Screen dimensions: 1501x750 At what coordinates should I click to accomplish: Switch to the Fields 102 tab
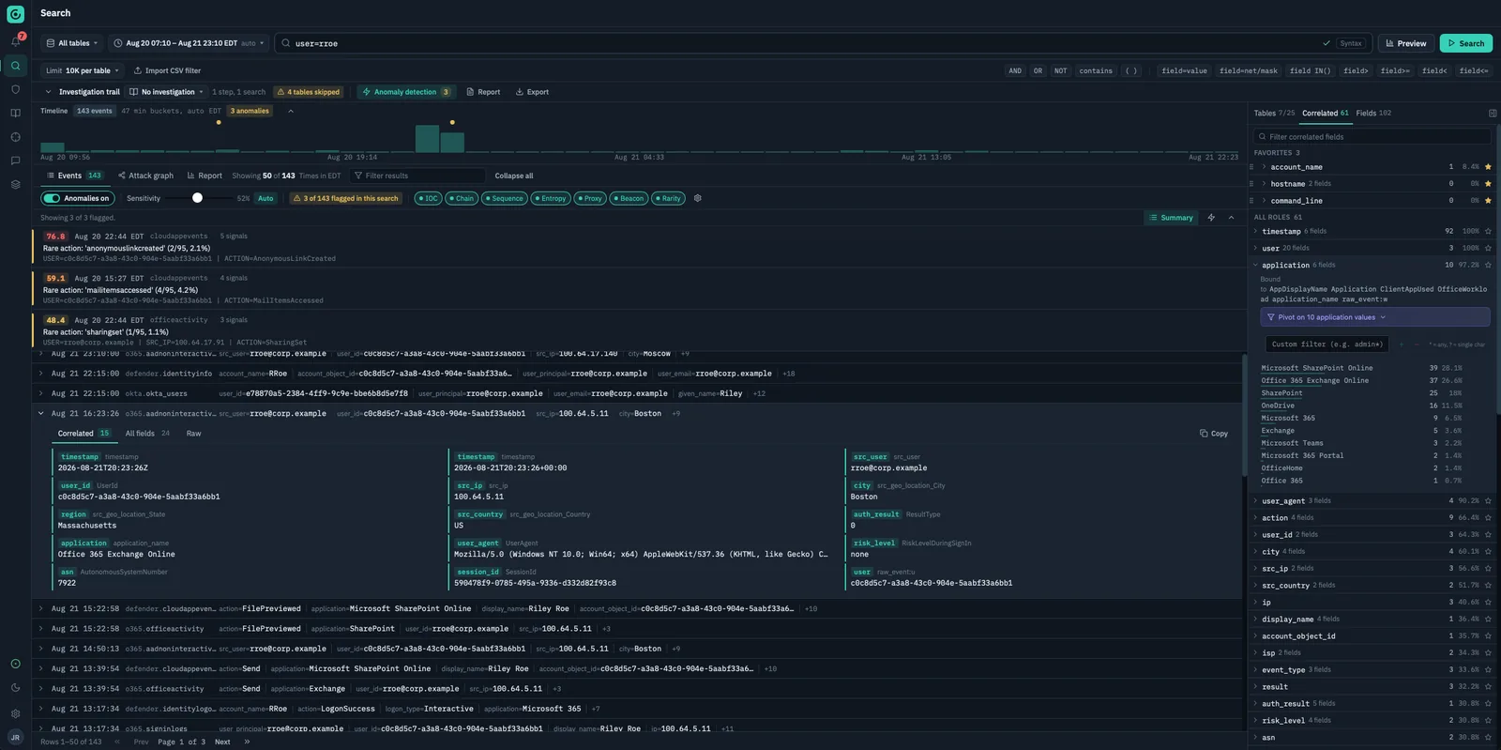tap(1373, 113)
